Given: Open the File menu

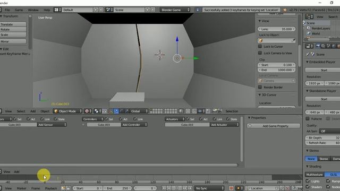Looking at the screenshot, I should pyautogui.click(x=7, y=10).
